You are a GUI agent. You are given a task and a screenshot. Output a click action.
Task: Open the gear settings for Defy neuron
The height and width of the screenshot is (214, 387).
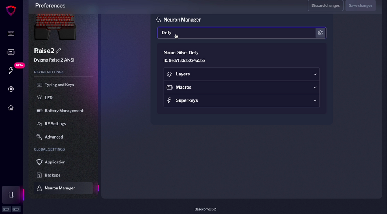tap(320, 33)
